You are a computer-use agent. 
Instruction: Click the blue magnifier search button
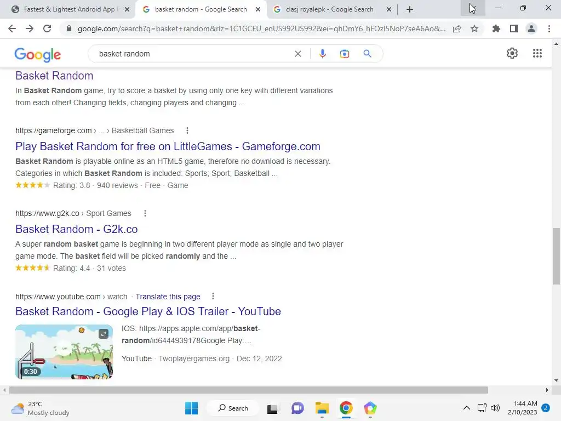click(x=368, y=54)
